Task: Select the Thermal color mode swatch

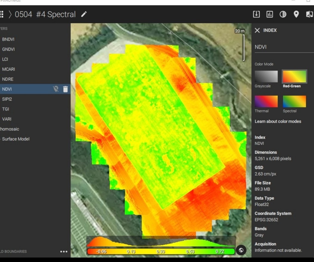Action: click(266, 101)
